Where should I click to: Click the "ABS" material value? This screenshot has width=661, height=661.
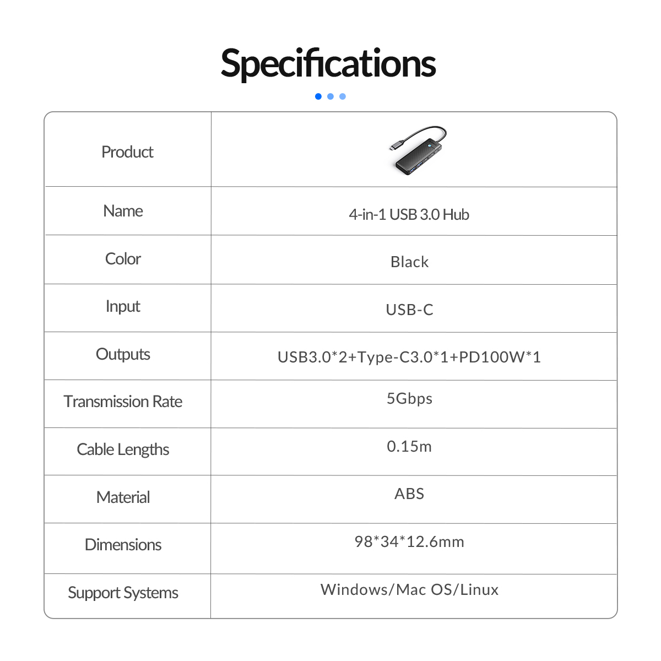click(x=409, y=494)
